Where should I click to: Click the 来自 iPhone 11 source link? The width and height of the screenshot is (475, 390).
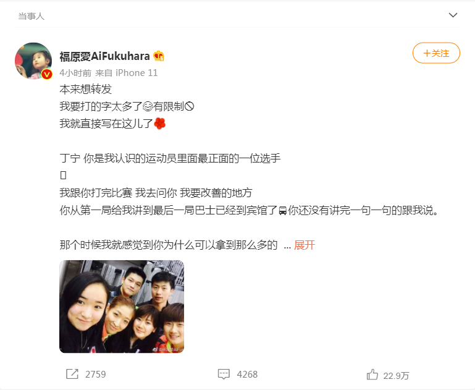[127, 73]
